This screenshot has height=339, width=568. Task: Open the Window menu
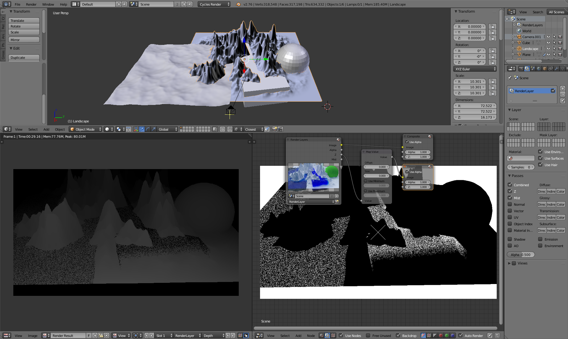[48, 4]
